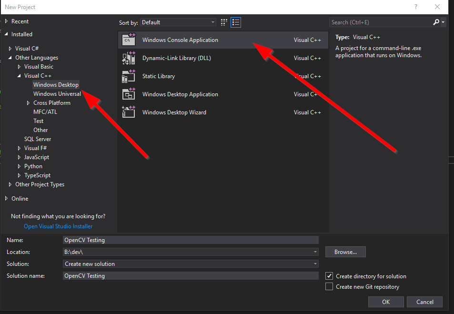454x314 pixels.
Task: Expand Other Project Types node
Action: (10, 184)
